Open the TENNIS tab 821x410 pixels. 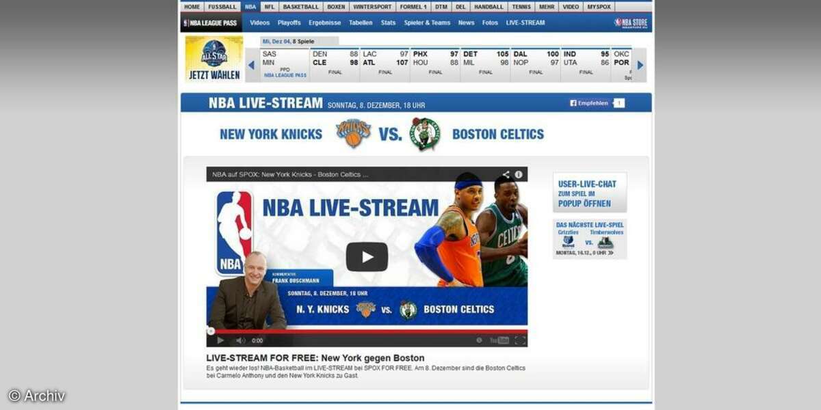(x=521, y=7)
